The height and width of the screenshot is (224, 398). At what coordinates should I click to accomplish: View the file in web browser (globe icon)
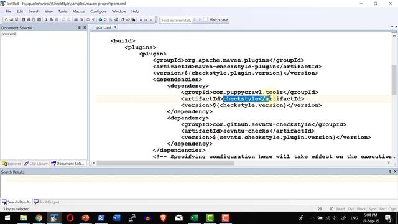point(100,19)
